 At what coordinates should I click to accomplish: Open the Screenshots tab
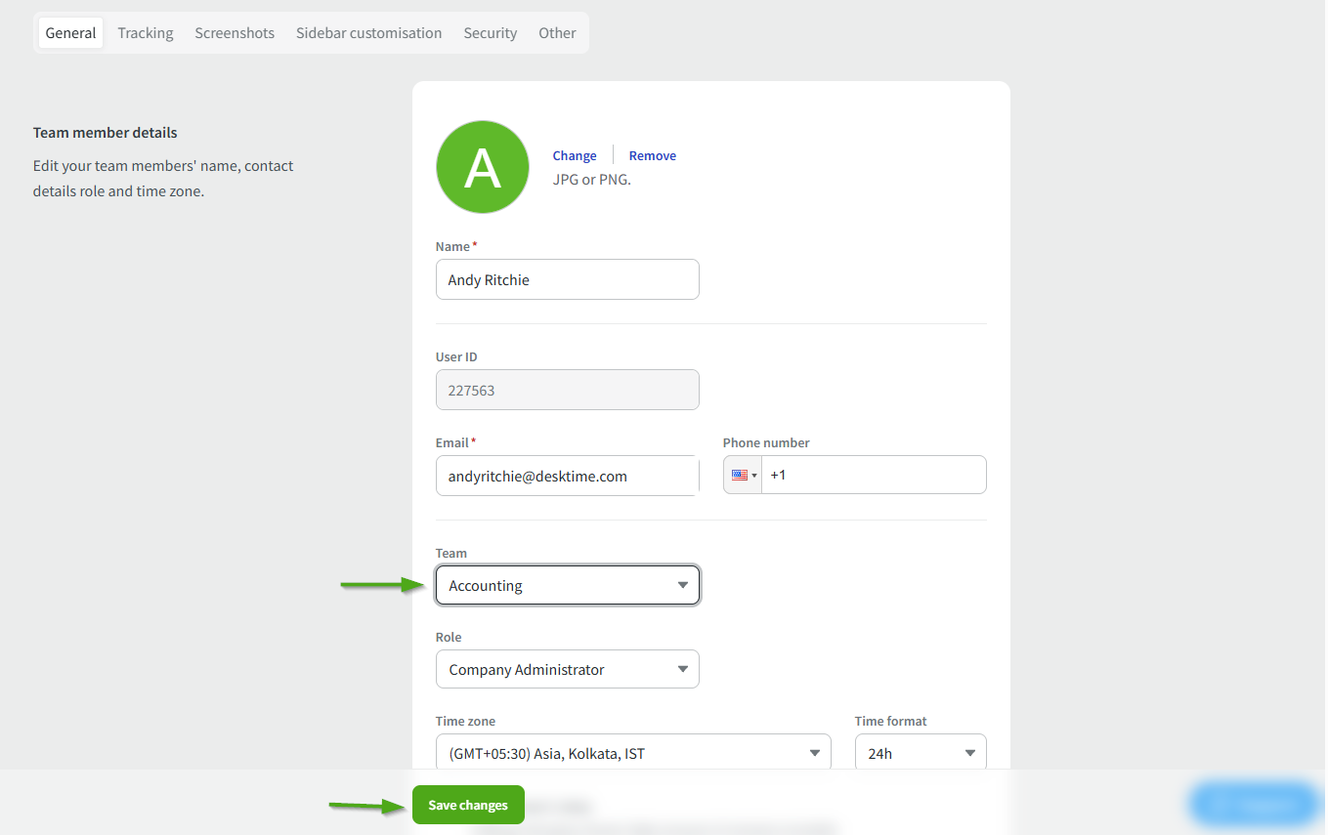click(235, 33)
